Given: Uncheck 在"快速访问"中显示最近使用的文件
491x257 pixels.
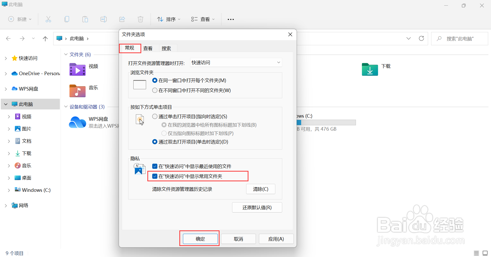Looking at the screenshot, I should pyautogui.click(x=155, y=166).
